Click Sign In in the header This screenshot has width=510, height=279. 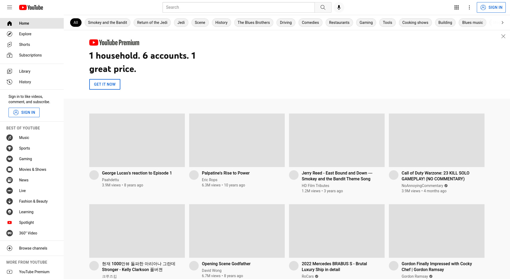point(491,7)
